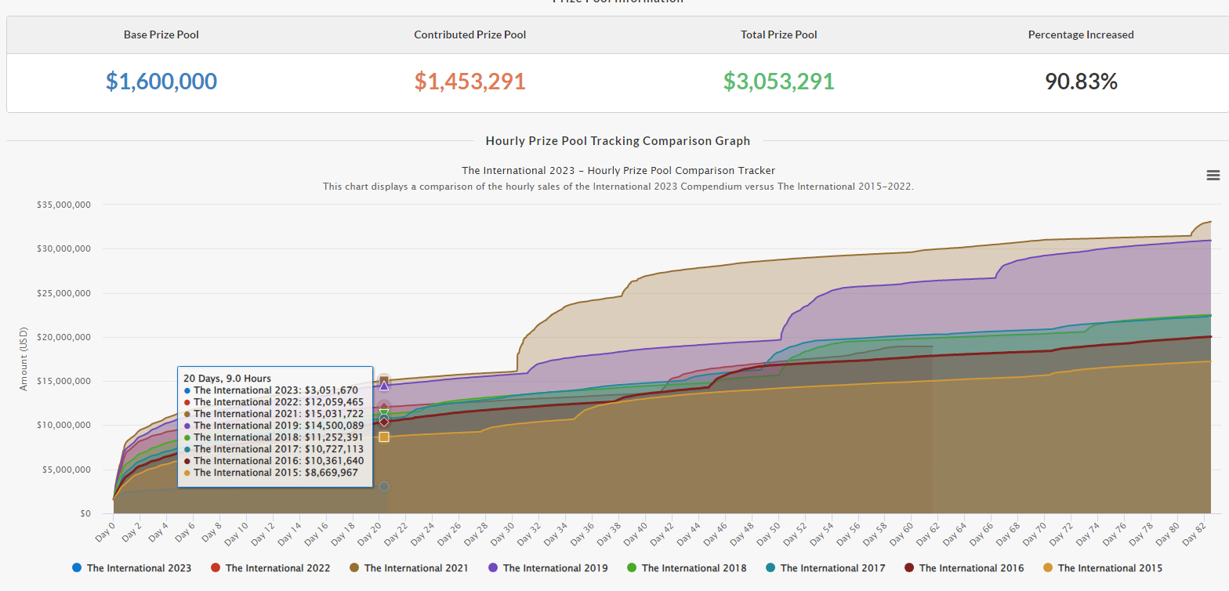
Task: Toggle The International 2017 legend entry
Action: pyautogui.click(x=832, y=568)
